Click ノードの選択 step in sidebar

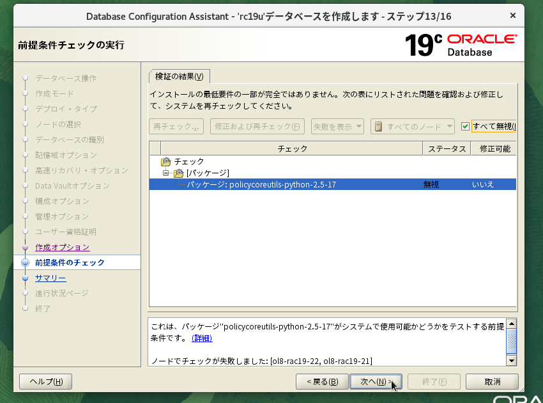tap(58, 124)
